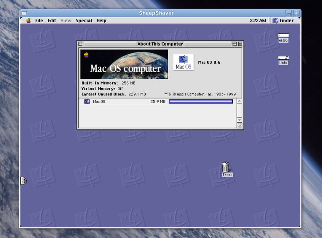Click the scroll up arrow in memory list
Image resolution: width=322 pixels, height=238 pixels.
pyautogui.click(x=239, y=101)
